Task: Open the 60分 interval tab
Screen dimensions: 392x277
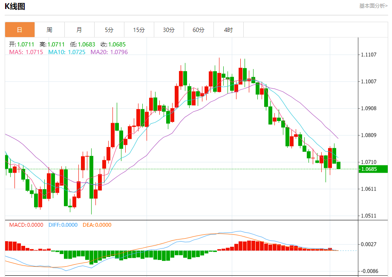Action: (199, 30)
